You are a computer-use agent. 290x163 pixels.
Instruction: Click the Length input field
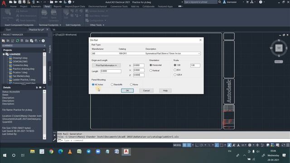(x=111, y=71)
